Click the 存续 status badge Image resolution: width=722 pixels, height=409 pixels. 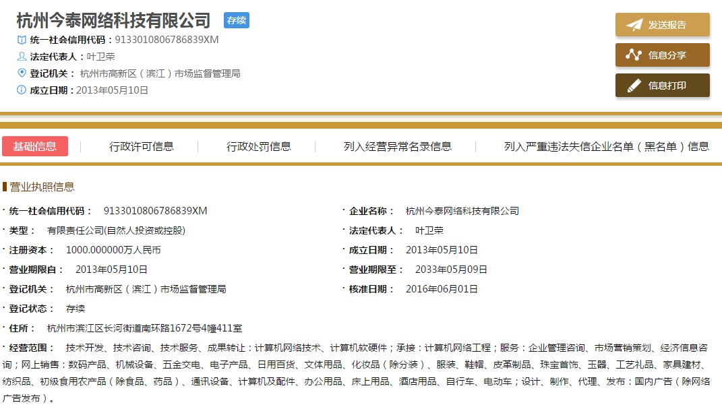(237, 20)
